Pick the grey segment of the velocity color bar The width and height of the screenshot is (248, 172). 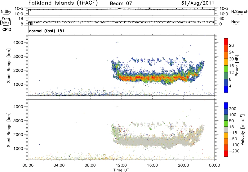[226, 130]
